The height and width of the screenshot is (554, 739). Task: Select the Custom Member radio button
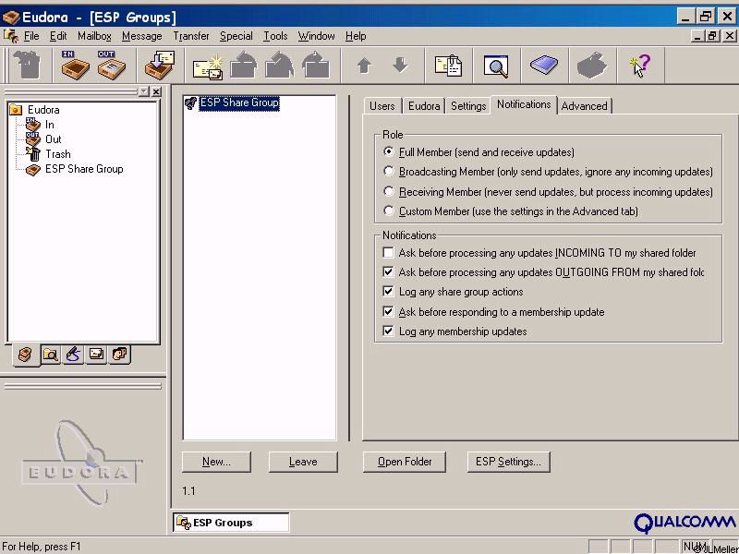388,211
